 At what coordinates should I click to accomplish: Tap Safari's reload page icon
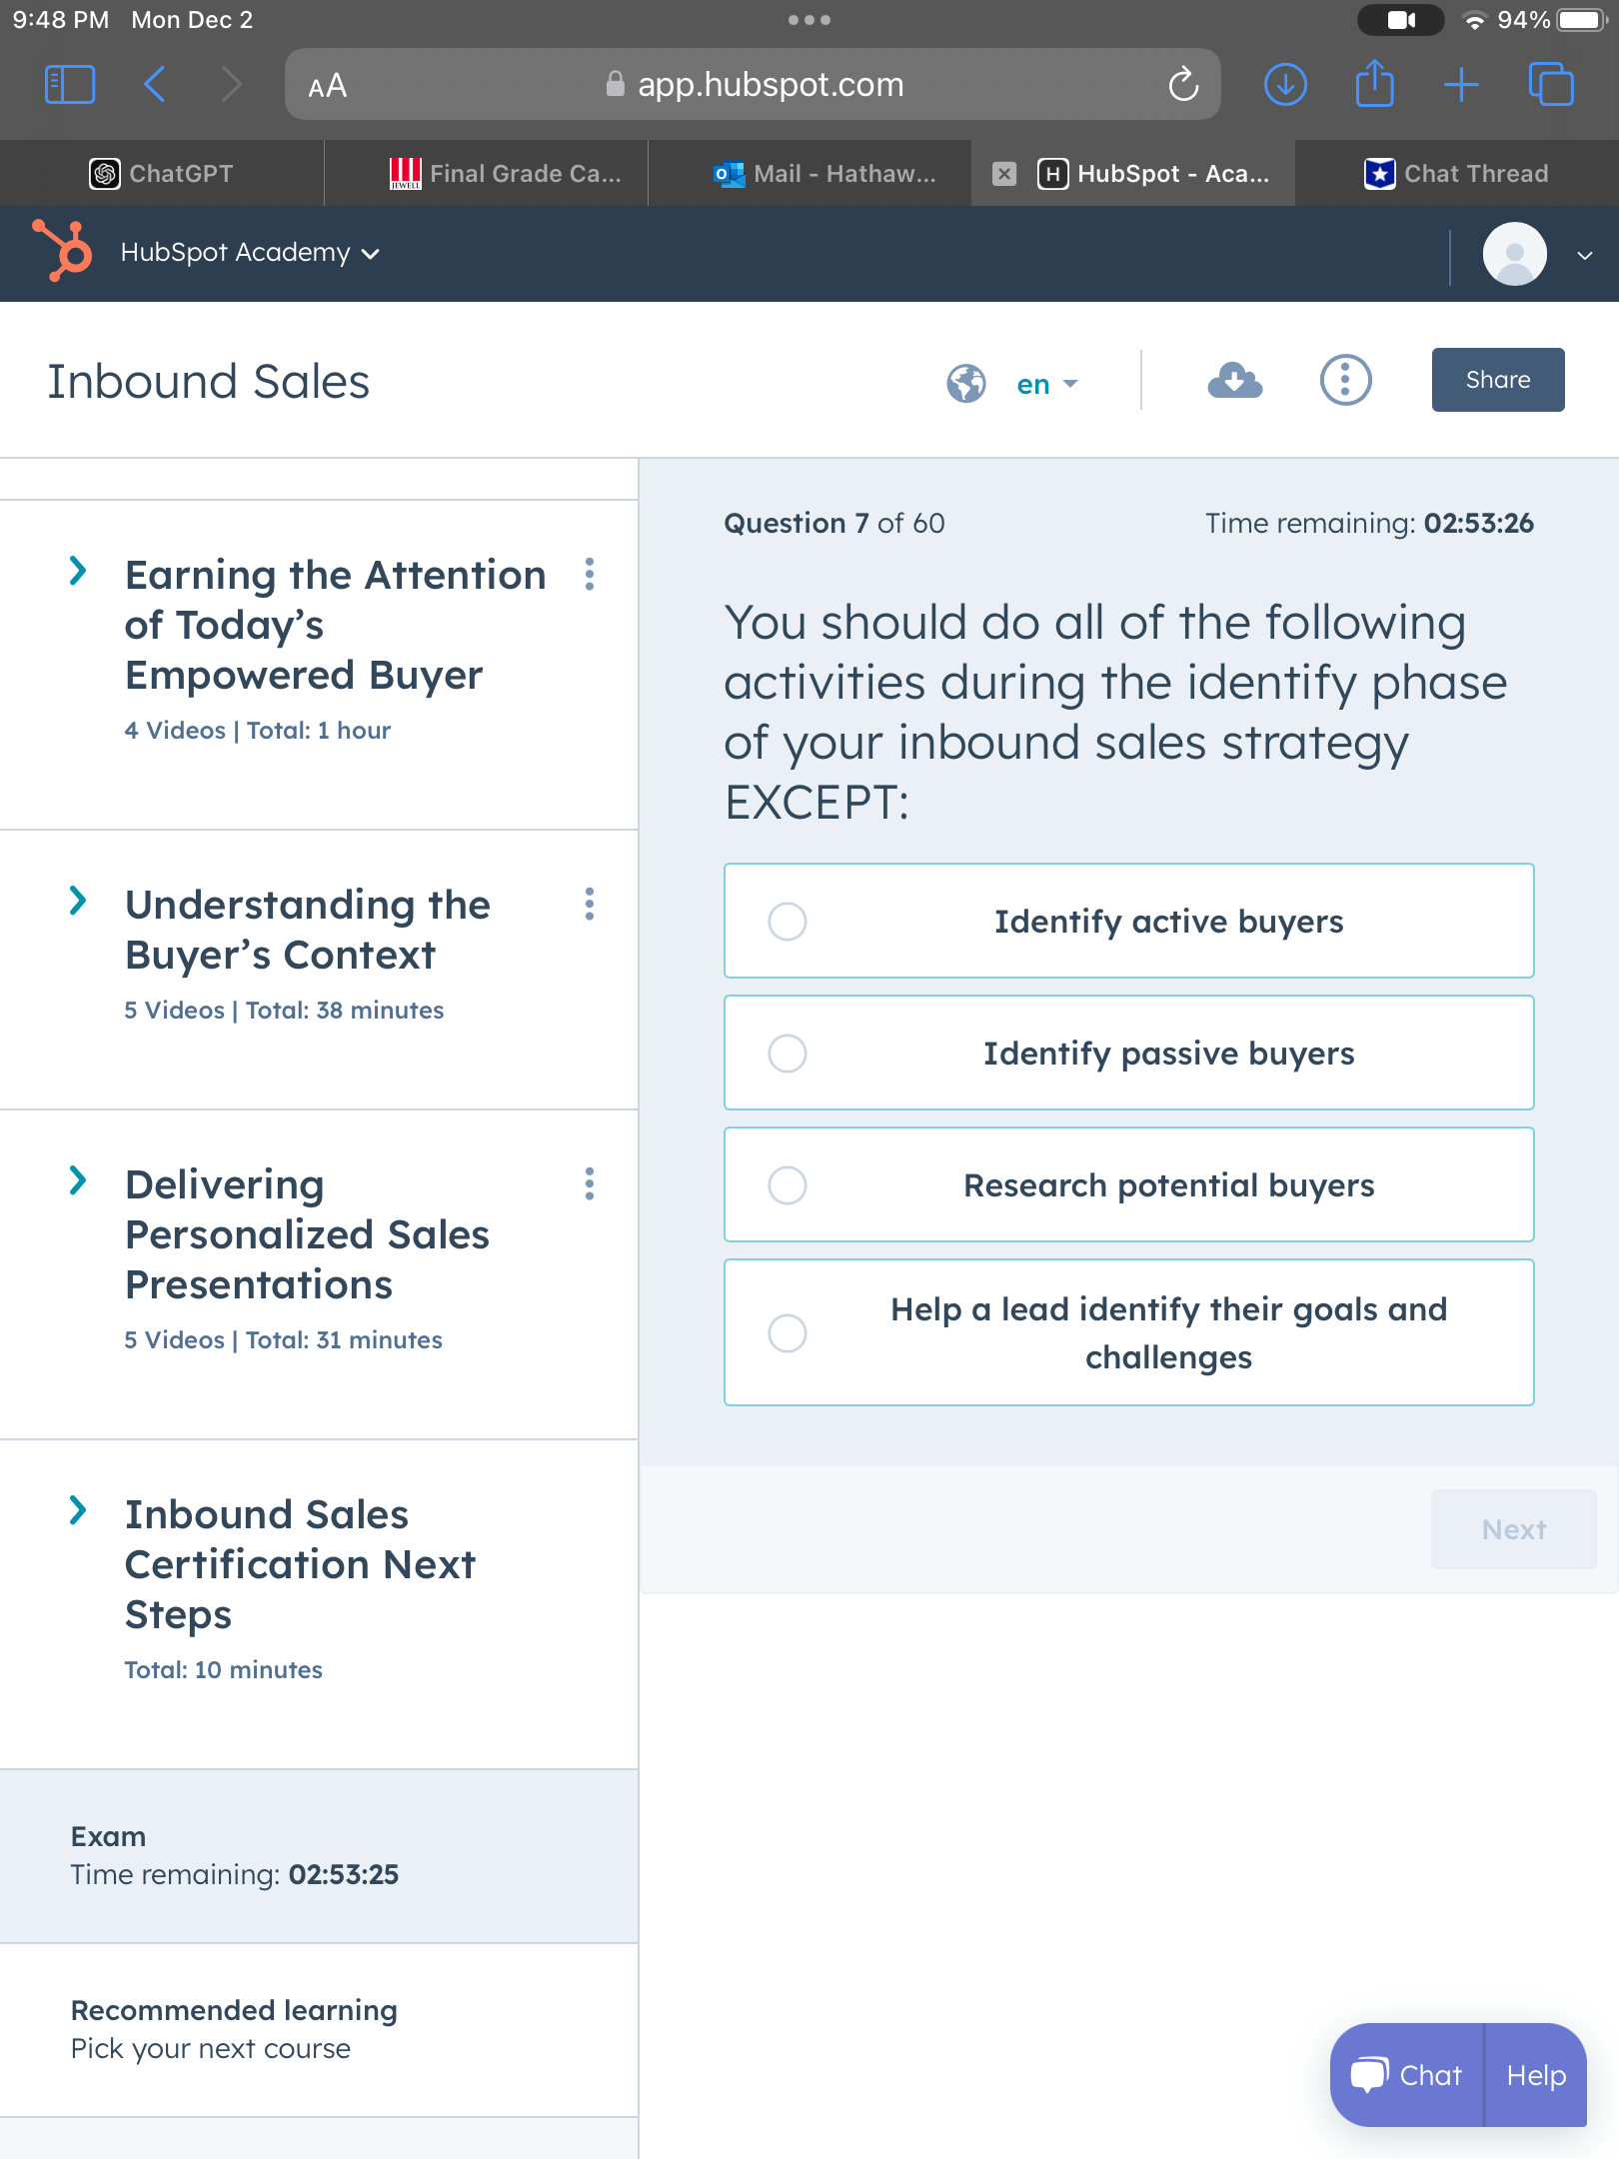(1183, 85)
